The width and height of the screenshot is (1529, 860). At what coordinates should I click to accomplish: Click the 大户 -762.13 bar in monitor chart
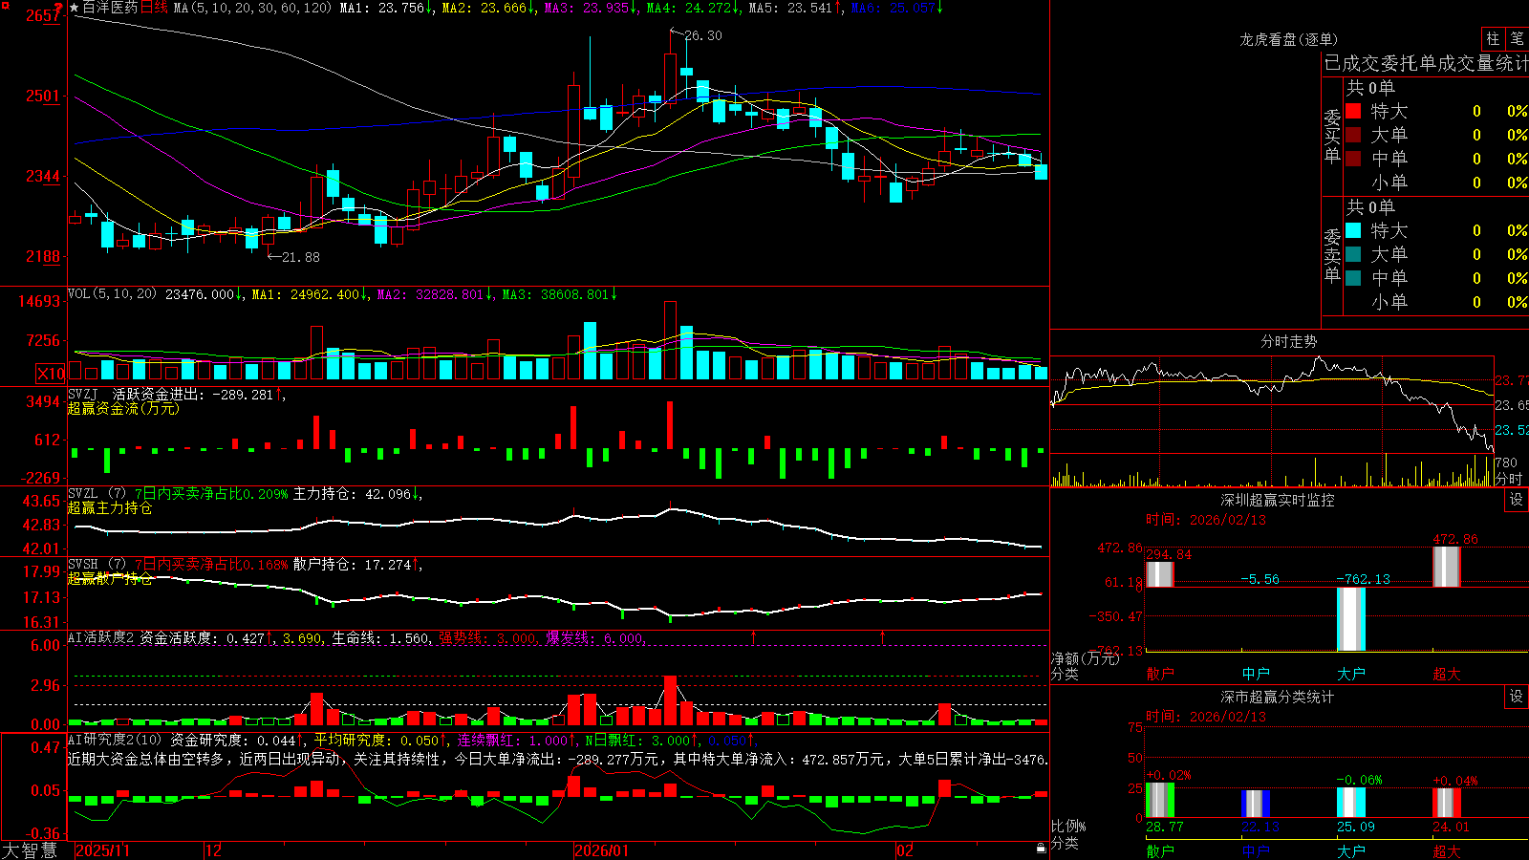click(1351, 619)
